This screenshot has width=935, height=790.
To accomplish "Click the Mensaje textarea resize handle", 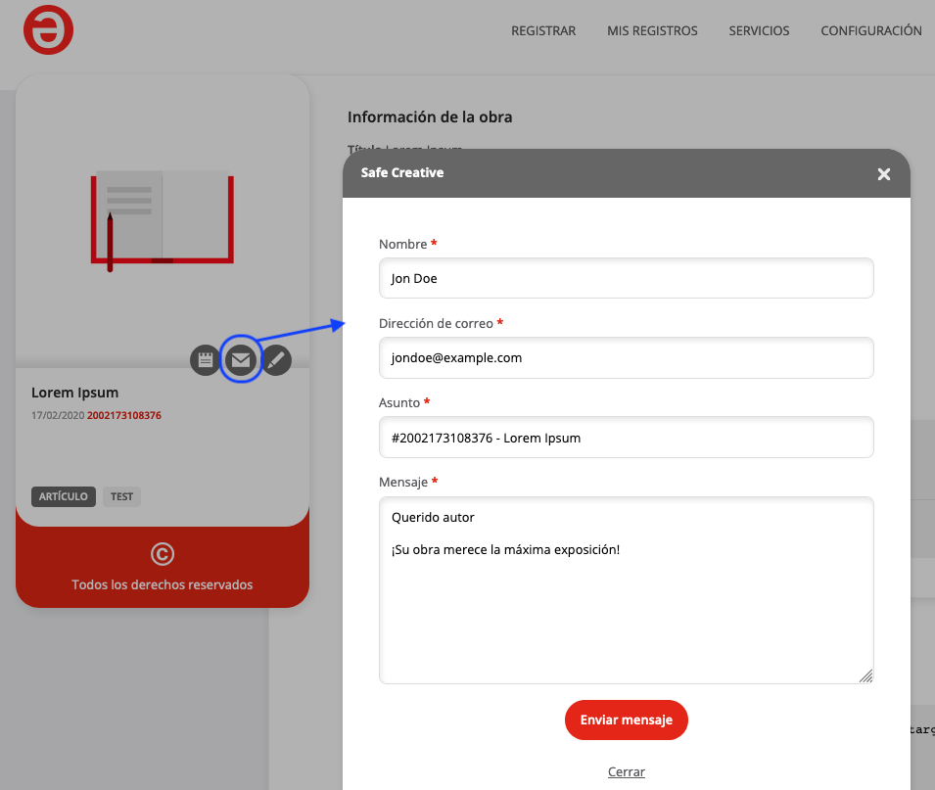I will click(866, 676).
